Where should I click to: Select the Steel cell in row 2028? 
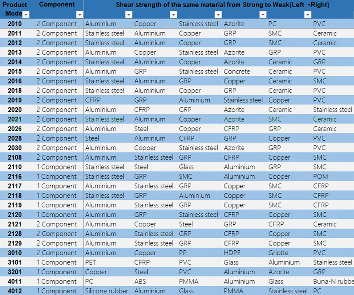coord(92,138)
